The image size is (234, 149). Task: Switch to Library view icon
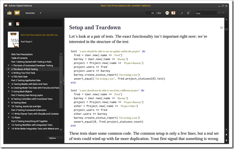click(9, 13)
